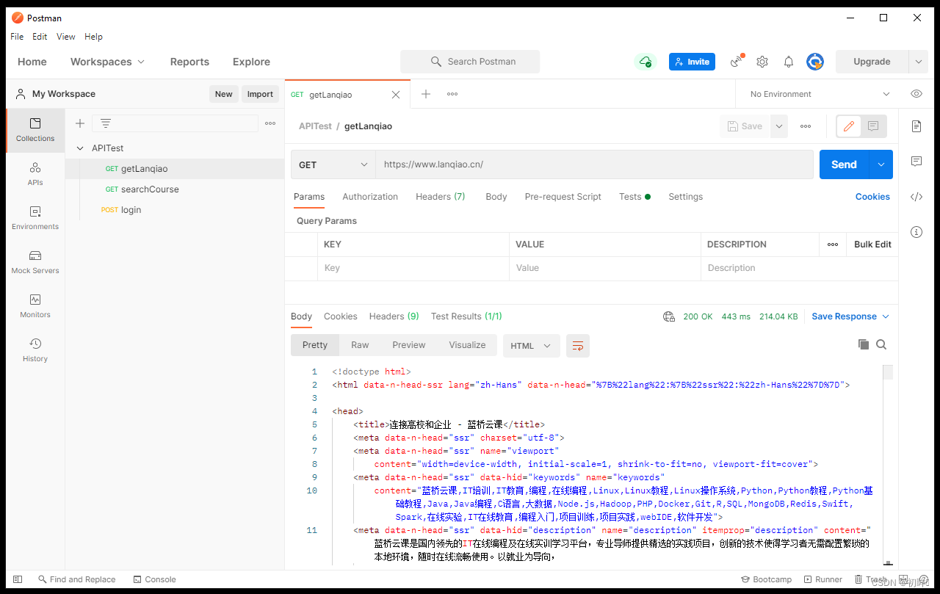The width and height of the screenshot is (940, 594).
Task: Click Bulk Edit for query params
Action: [872, 245]
